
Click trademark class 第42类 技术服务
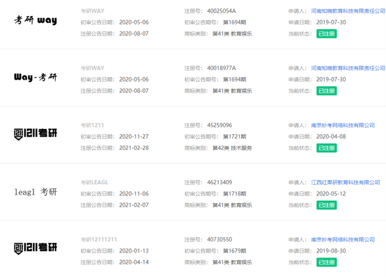coord(232,148)
